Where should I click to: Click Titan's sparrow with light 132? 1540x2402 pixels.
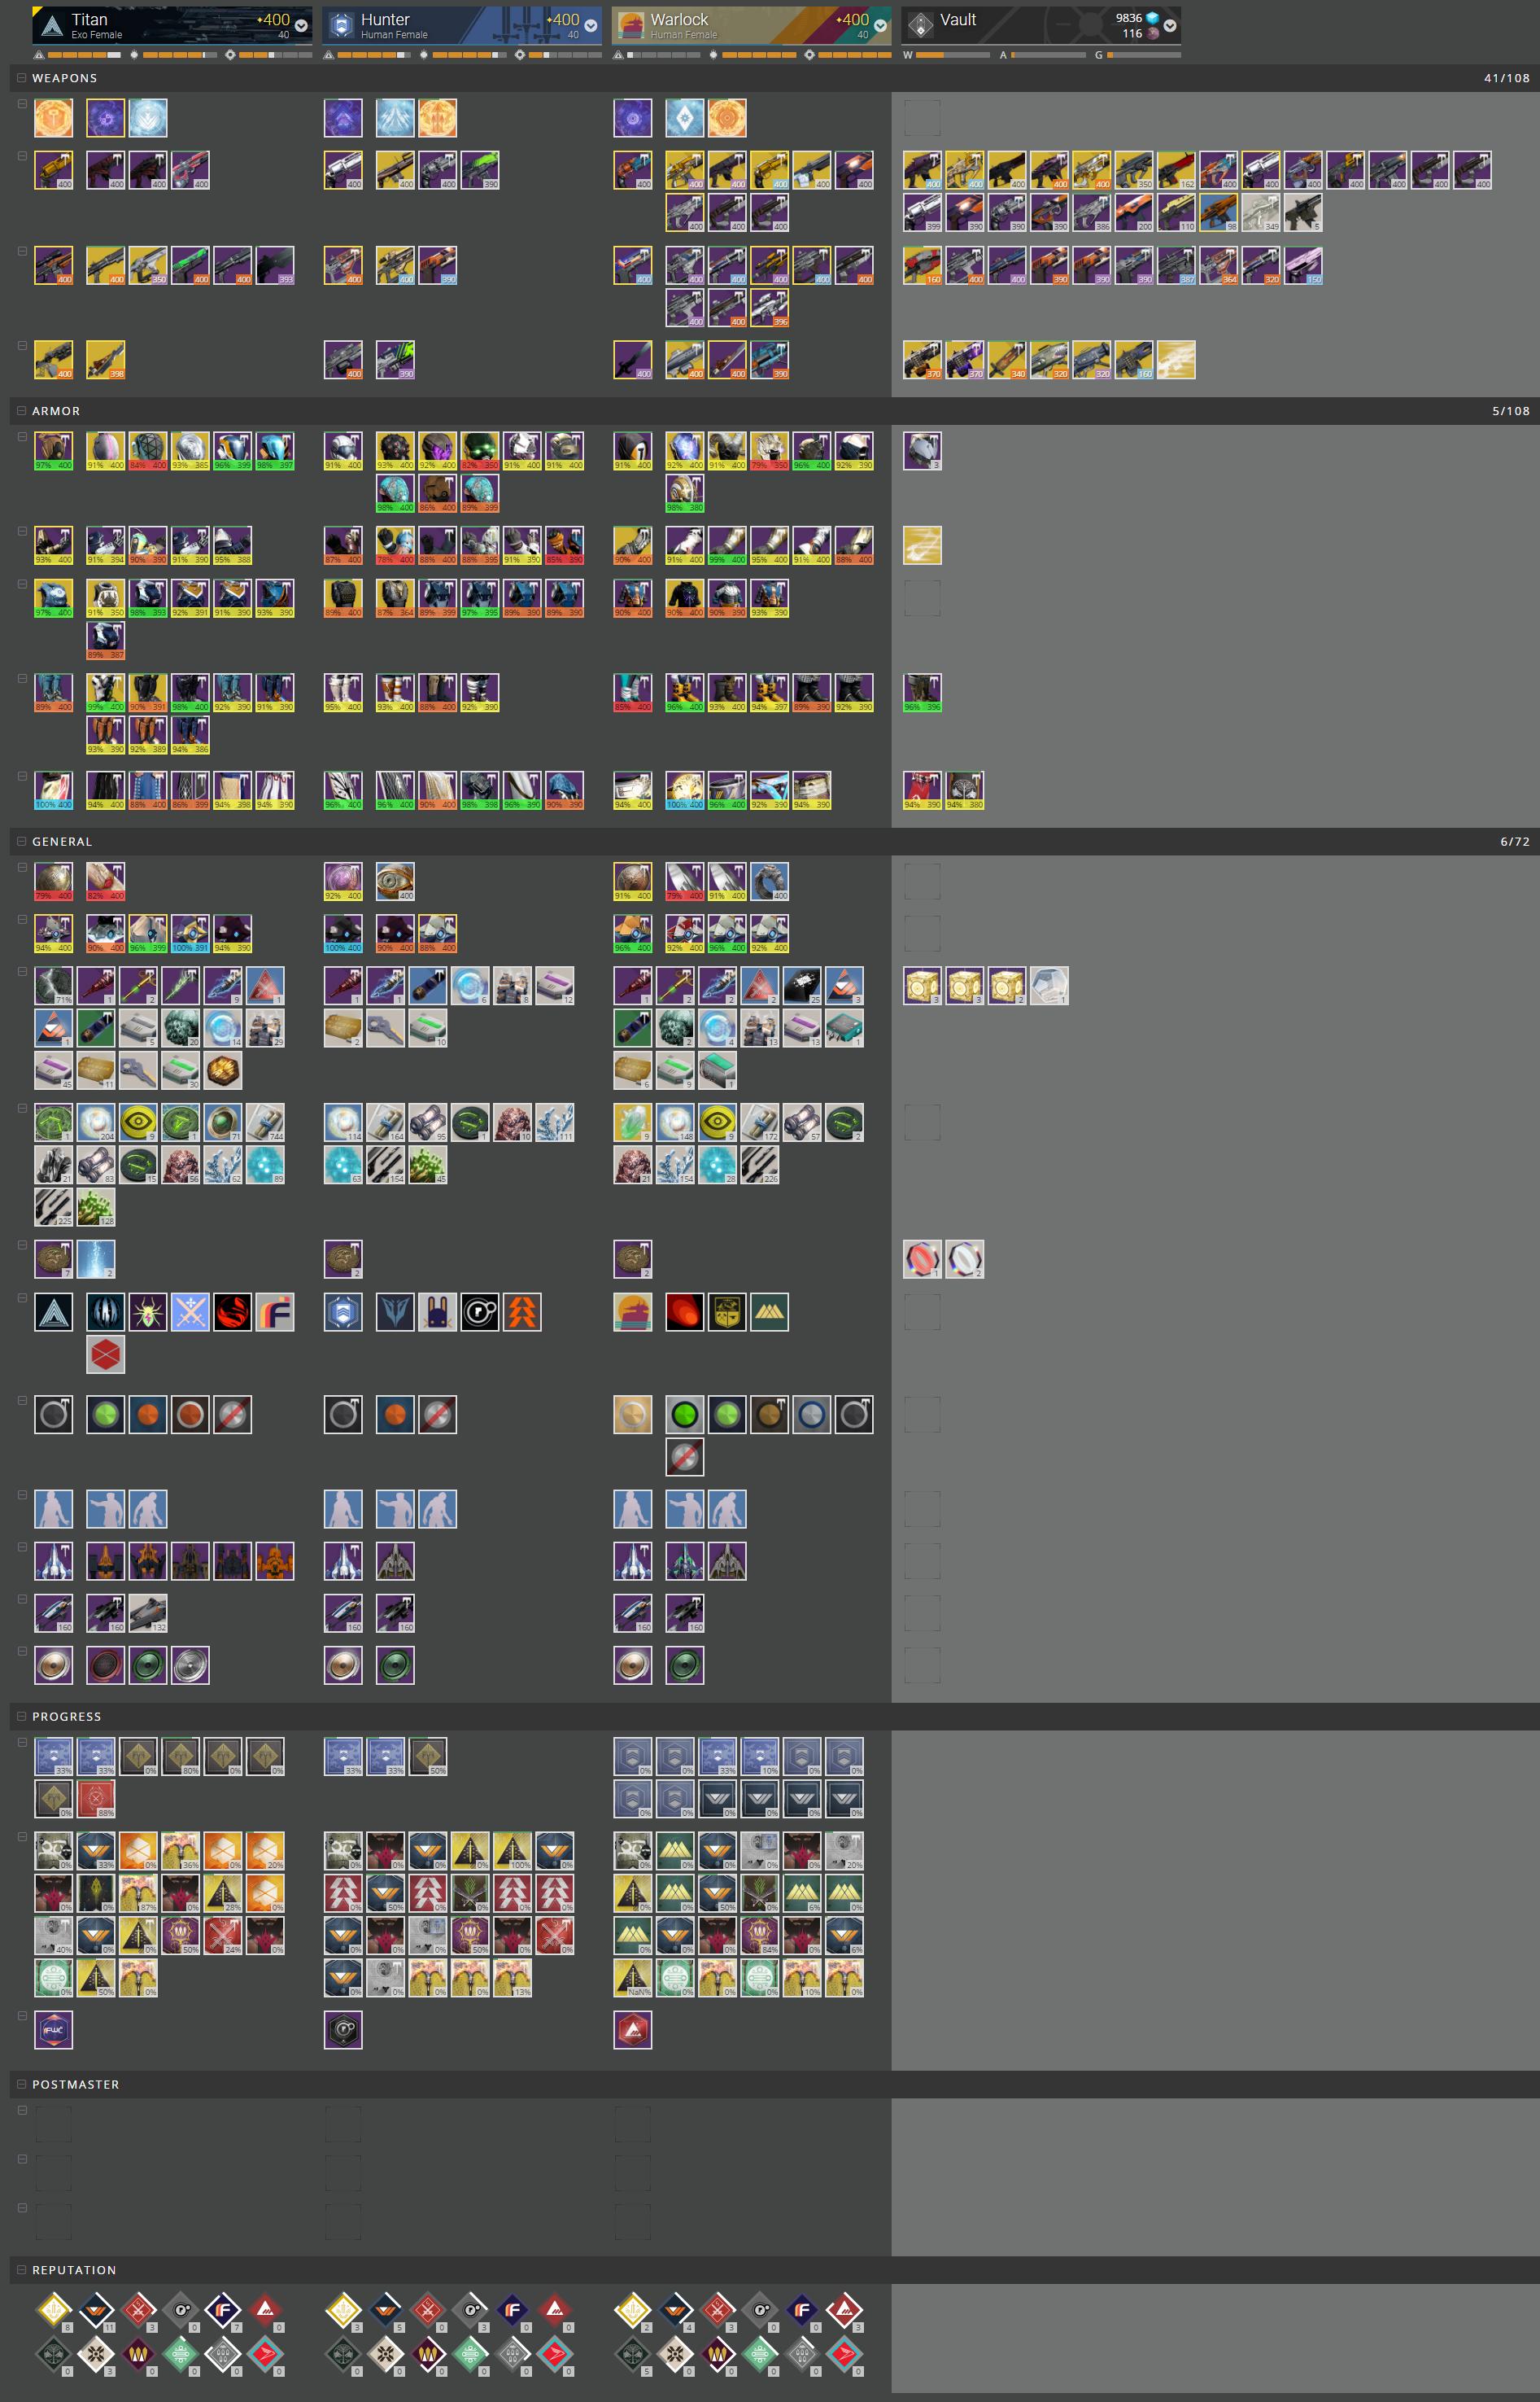coord(148,1612)
